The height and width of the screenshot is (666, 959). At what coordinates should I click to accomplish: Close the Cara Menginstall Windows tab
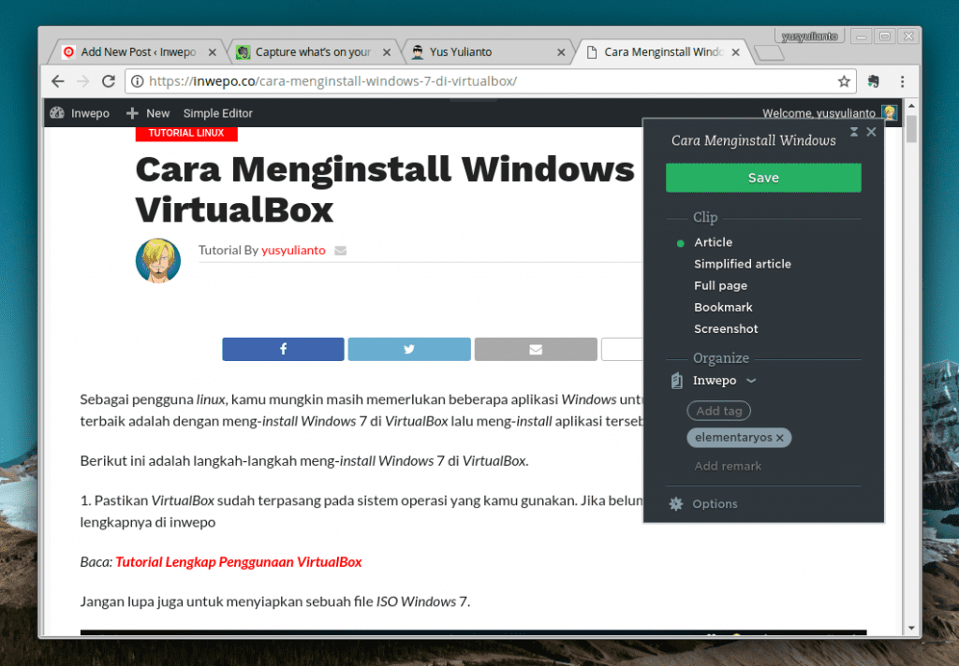point(736,52)
